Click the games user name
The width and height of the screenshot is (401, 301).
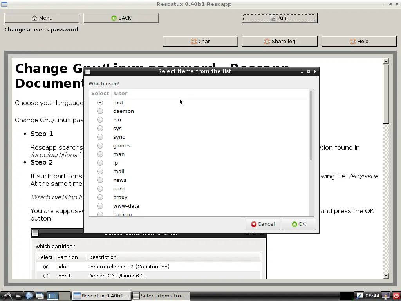pyautogui.click(x=122, y=146)
